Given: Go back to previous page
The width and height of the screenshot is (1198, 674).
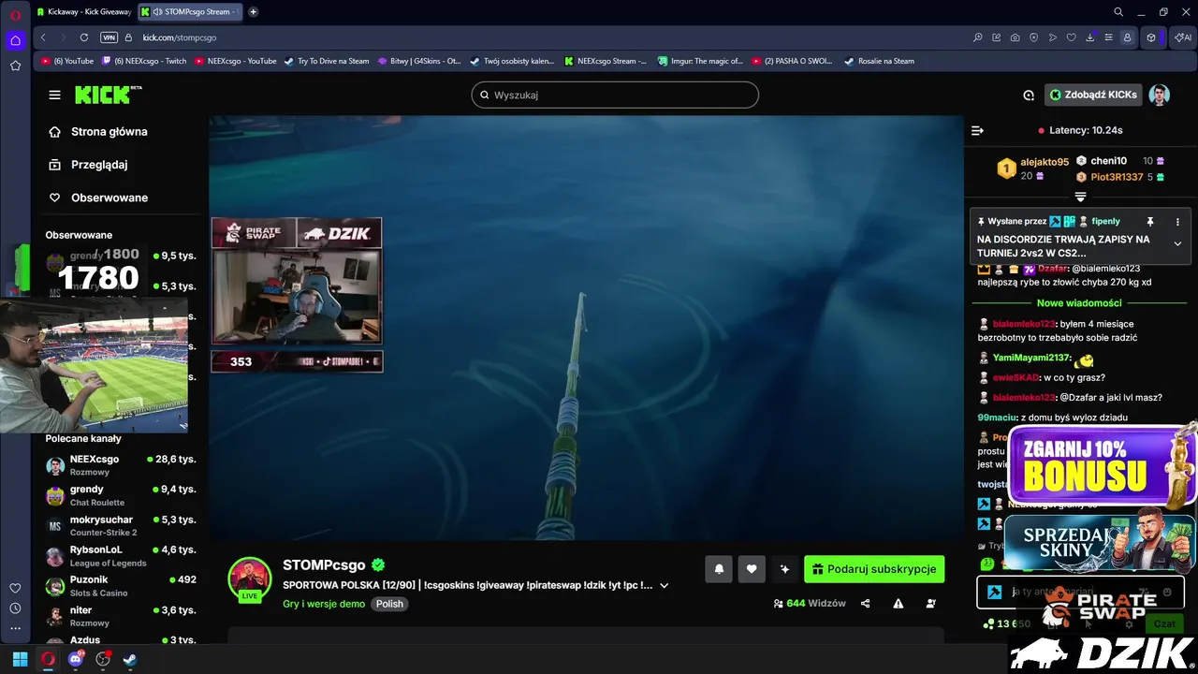Looking at the screenshot, I should coord(43,37).
